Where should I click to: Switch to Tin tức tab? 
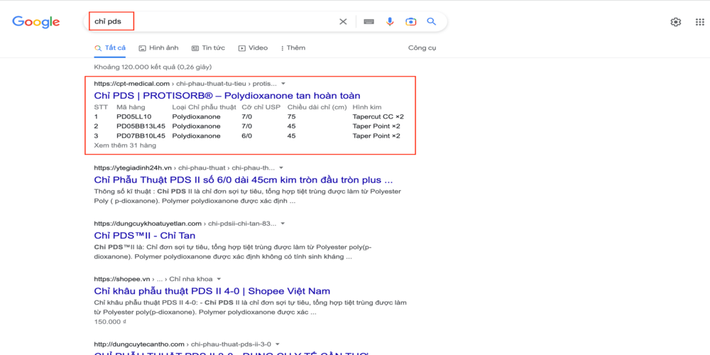(208, 48)
